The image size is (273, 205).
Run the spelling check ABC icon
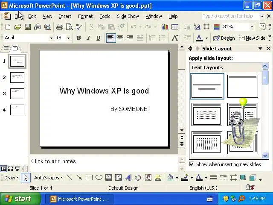[79, 27]
